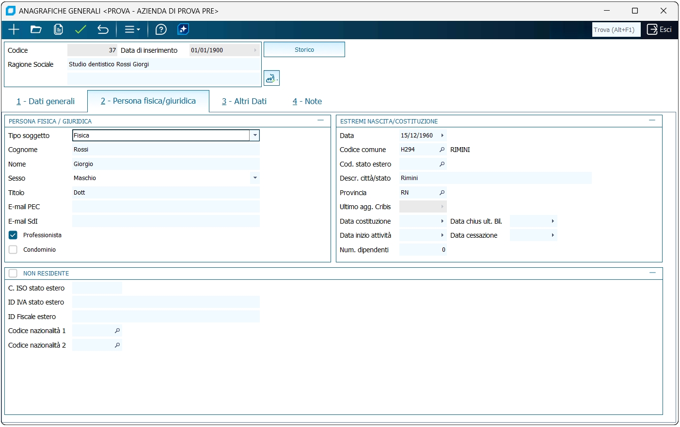Enable the Condominio checkbox

click(x=13, y=250)
